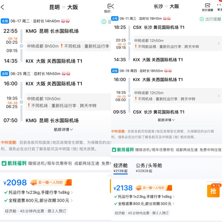
Task: Open baggage details under ¥2138 fare
Action: [x=144, y=196]
